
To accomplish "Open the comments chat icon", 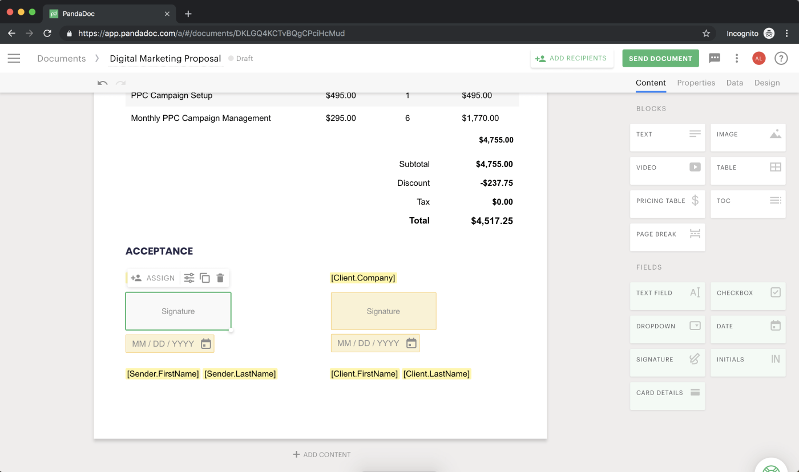I will pos(715,58).
